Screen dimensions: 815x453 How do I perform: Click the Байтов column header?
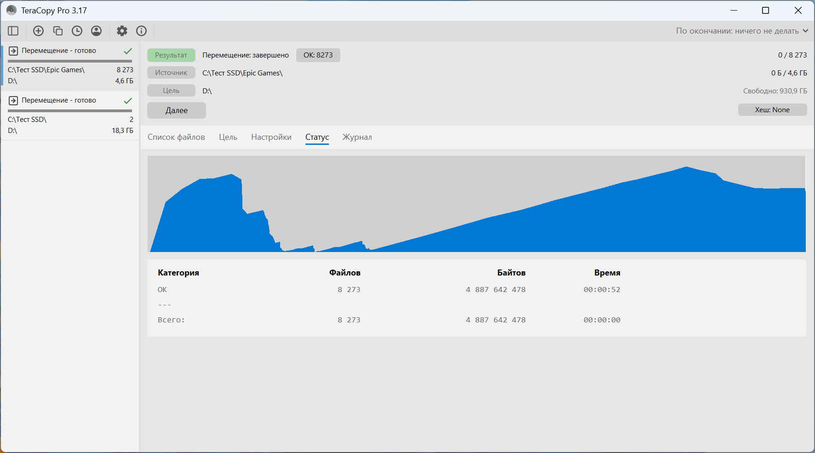pyautogui.click(x=511, y=273)
